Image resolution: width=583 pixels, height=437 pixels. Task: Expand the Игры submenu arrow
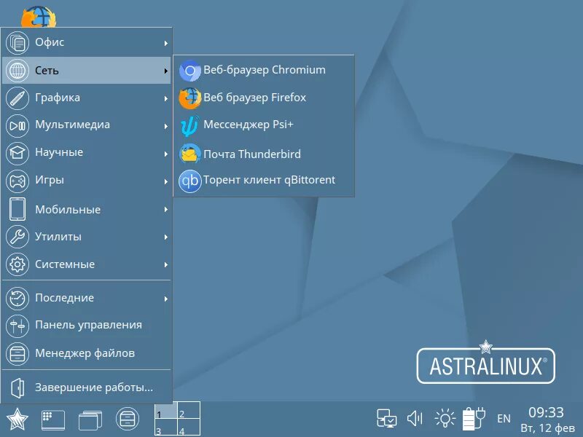pyautogui.click(x=166, y=181)
